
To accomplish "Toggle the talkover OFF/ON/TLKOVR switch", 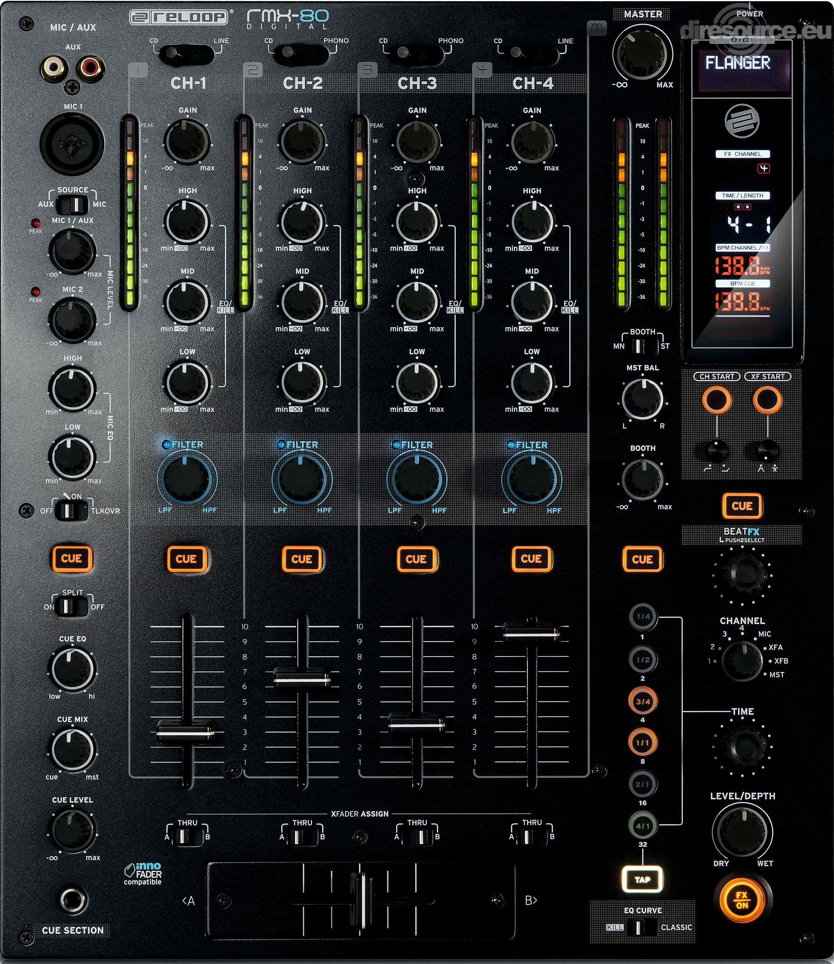I will [70, 510].
